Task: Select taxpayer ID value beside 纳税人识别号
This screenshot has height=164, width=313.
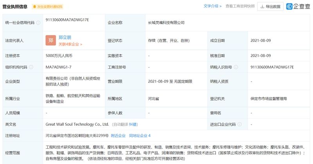Action: [x=272, y=67]
